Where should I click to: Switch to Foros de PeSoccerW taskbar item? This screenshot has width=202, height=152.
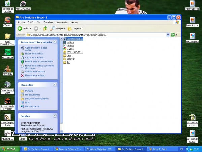click(68, 149)
